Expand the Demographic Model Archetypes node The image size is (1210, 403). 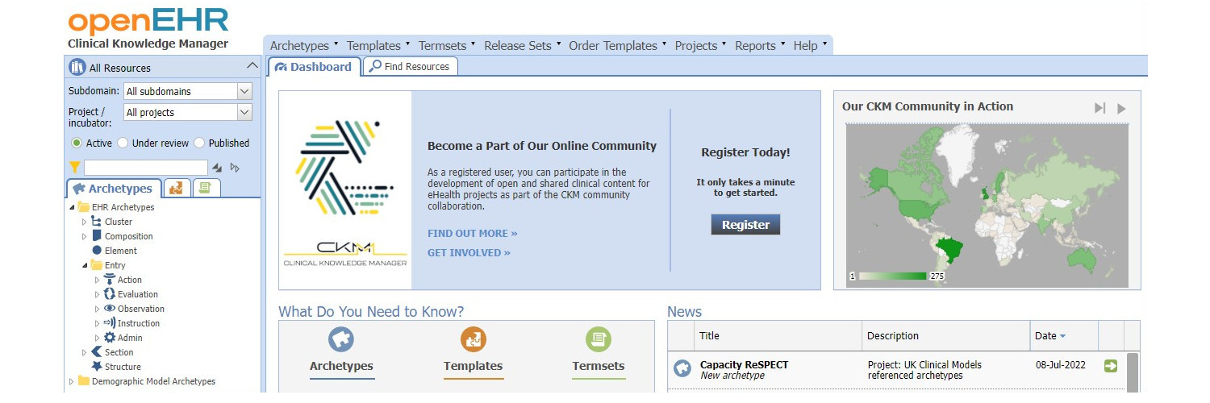pos(72,381)
